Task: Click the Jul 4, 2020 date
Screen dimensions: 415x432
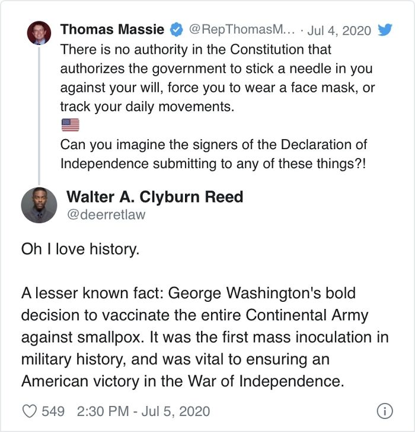Action: pos(339,30)
